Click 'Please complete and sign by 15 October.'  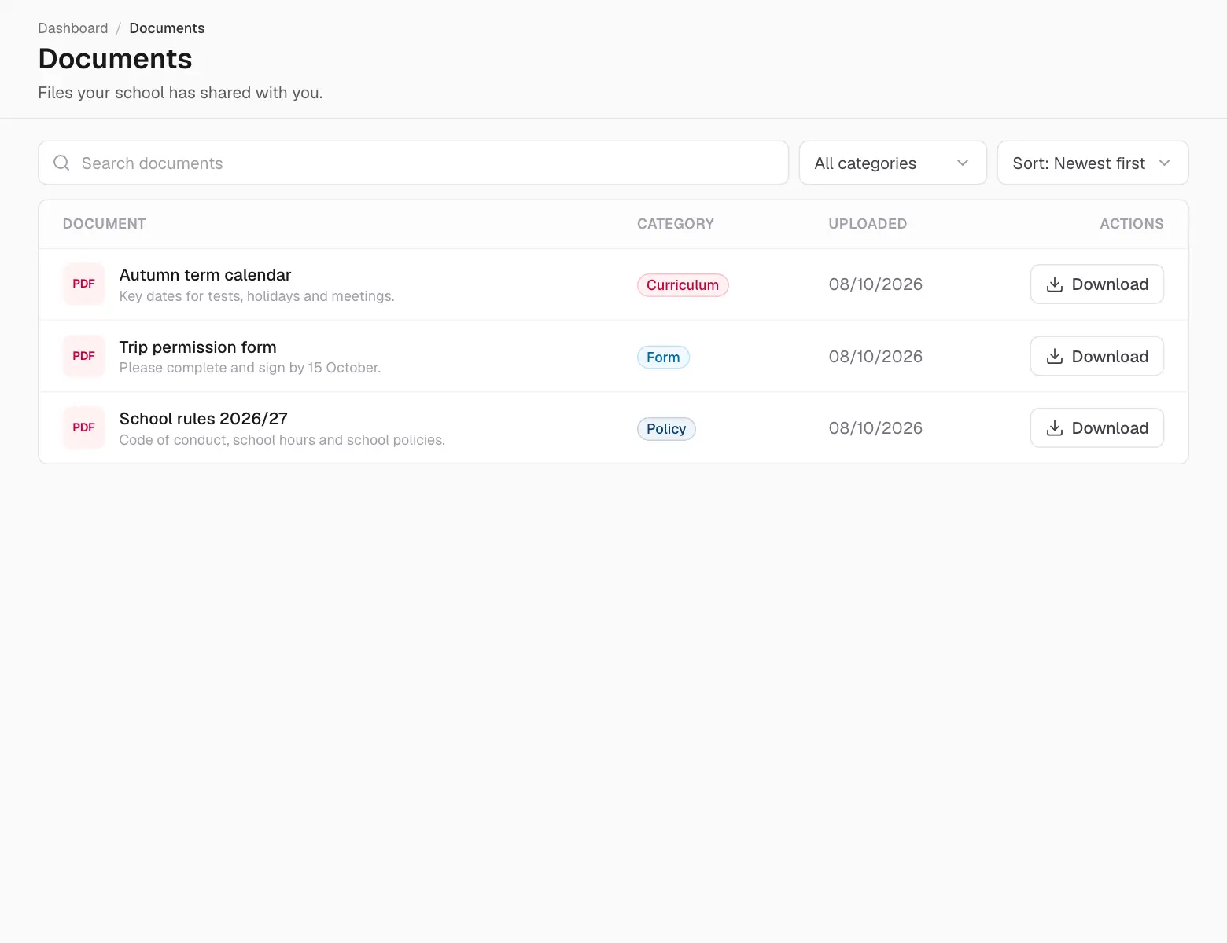pyautogui.click(x=250, y=368)
